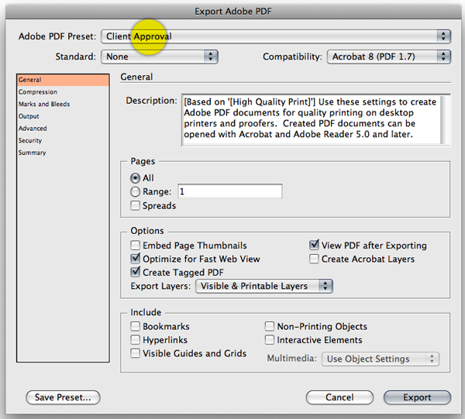
Task: Toggle Embed Page Thumbnails checkbox
Action: [135, 246]
